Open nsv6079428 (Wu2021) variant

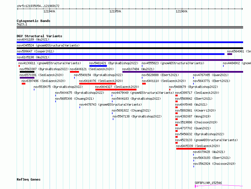pyautogui.click(x=209, y=152)
